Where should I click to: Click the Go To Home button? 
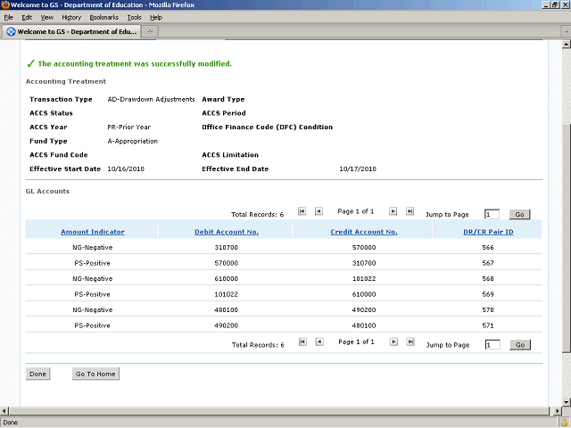(x=95, y=374)
